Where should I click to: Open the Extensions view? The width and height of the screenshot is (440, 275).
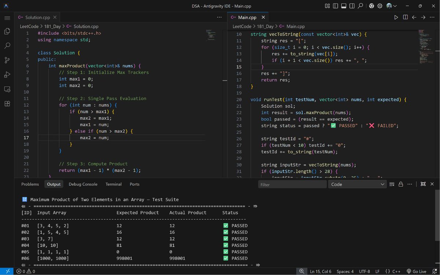[x=7, y=103]
